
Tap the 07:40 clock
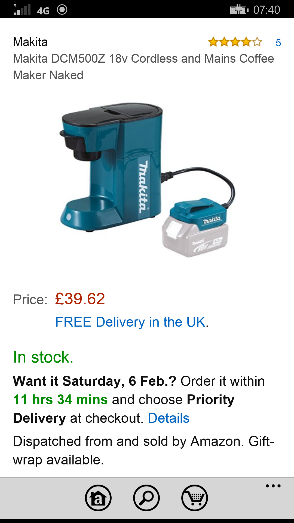(x=267, y=10)
